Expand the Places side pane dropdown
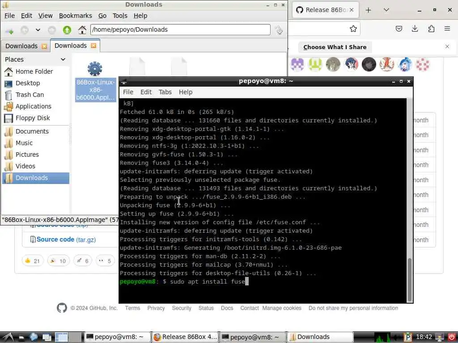 click(x=63, y=59)
